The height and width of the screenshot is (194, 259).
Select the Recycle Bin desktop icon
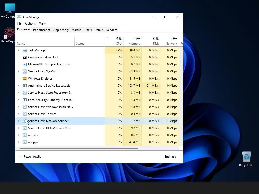[x=246, y=159]
